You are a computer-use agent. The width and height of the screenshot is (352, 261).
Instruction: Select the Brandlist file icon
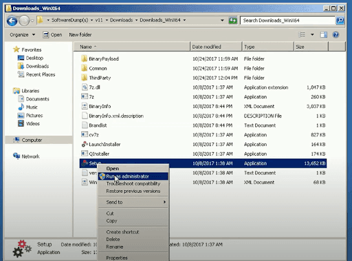[85, 125]
